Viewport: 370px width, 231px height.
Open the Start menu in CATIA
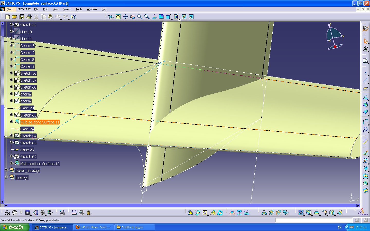[x=10, y=9]
